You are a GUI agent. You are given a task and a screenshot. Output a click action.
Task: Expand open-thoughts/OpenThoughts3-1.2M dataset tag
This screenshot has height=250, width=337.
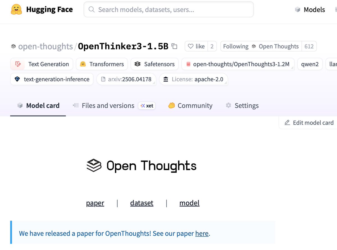(x=238, y=64)
